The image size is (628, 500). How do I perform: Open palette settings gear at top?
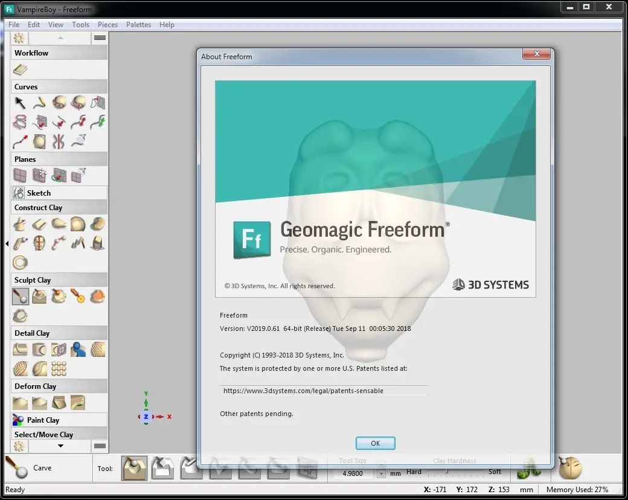[19, 38]
